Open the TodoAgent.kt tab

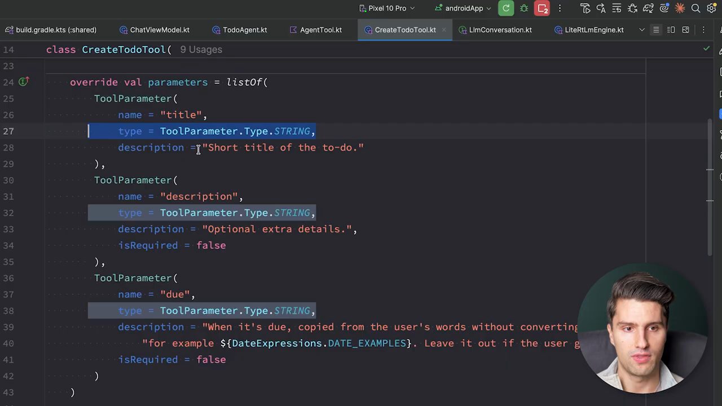(240, 30)
